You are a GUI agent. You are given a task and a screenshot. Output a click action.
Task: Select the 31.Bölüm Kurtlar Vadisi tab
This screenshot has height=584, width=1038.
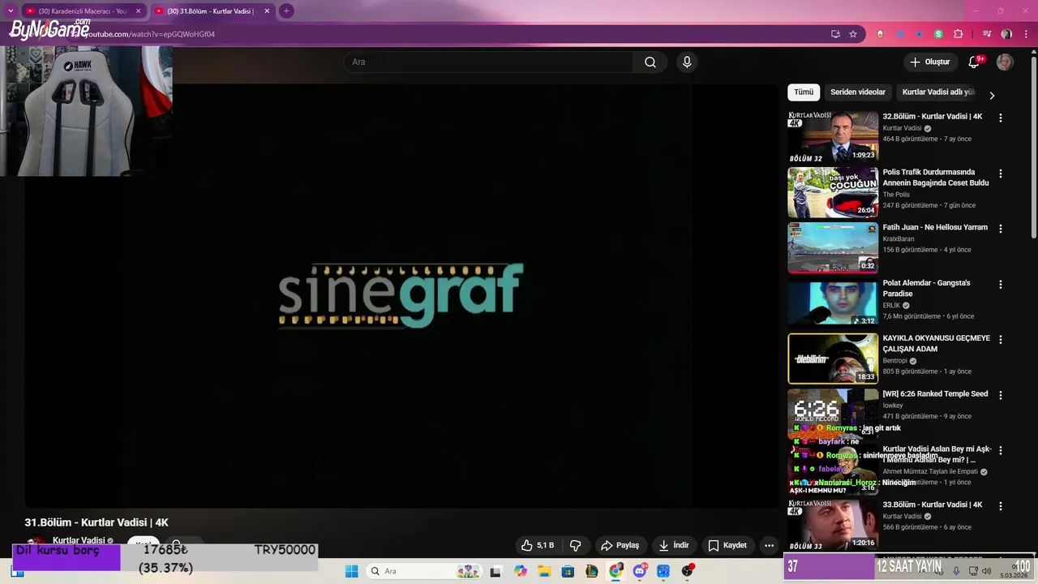tap(211, 11)
